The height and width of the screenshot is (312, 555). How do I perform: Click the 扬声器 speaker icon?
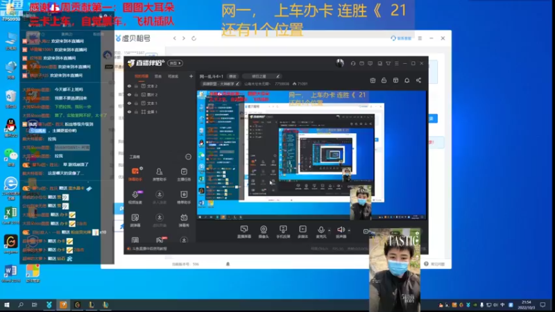click(341, 232)
